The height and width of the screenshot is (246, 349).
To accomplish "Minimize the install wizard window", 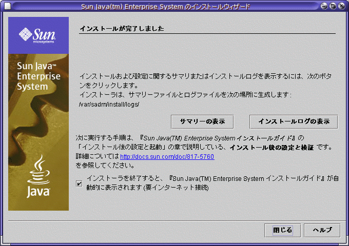I will (324, 6).
